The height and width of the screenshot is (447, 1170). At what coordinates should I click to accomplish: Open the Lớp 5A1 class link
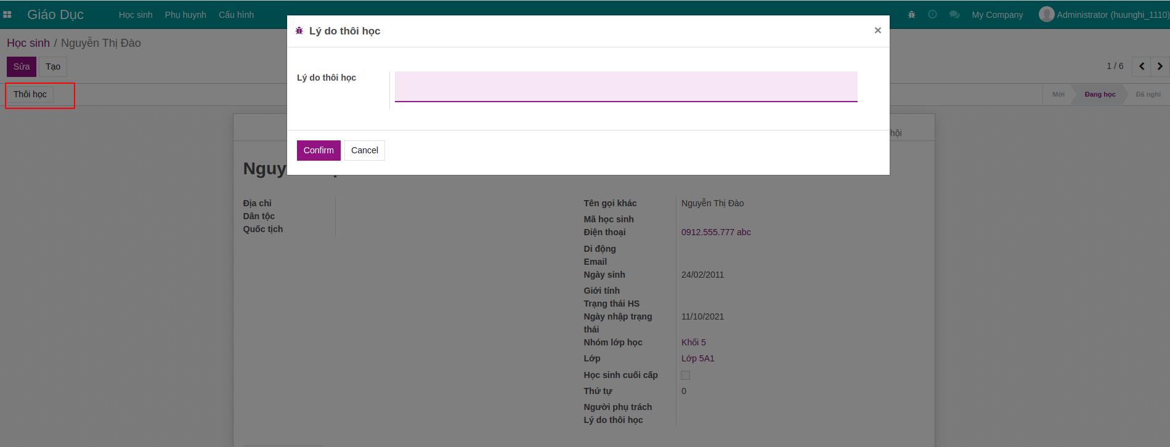pyautogui.click(x=697, y=358)
